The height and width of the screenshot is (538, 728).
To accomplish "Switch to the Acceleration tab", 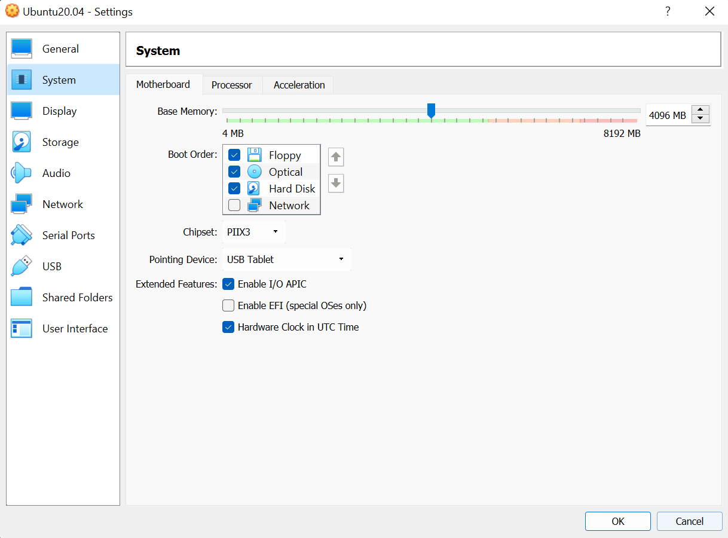I will 298,85.
